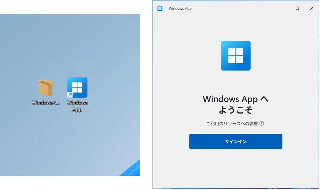The image size is (320, 190).
Task: Click the ご利用のリソースへの影響 text
Action: pos(232,124)
